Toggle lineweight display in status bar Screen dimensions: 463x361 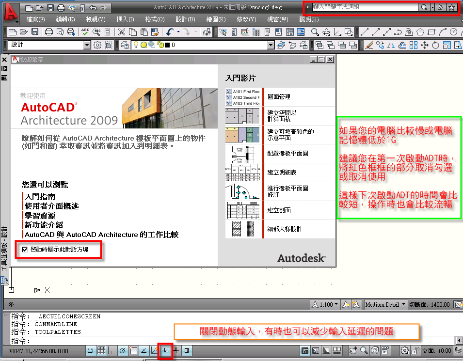tap(176, 351)
